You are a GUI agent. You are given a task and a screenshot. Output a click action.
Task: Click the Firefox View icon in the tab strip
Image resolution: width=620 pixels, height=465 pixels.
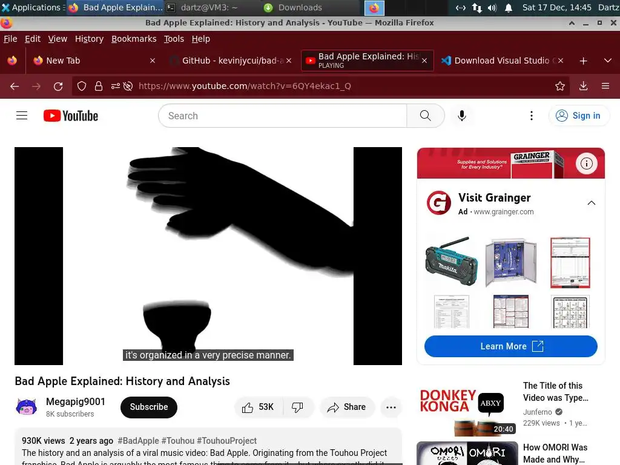pyautogui.click(x=12, y=61)
